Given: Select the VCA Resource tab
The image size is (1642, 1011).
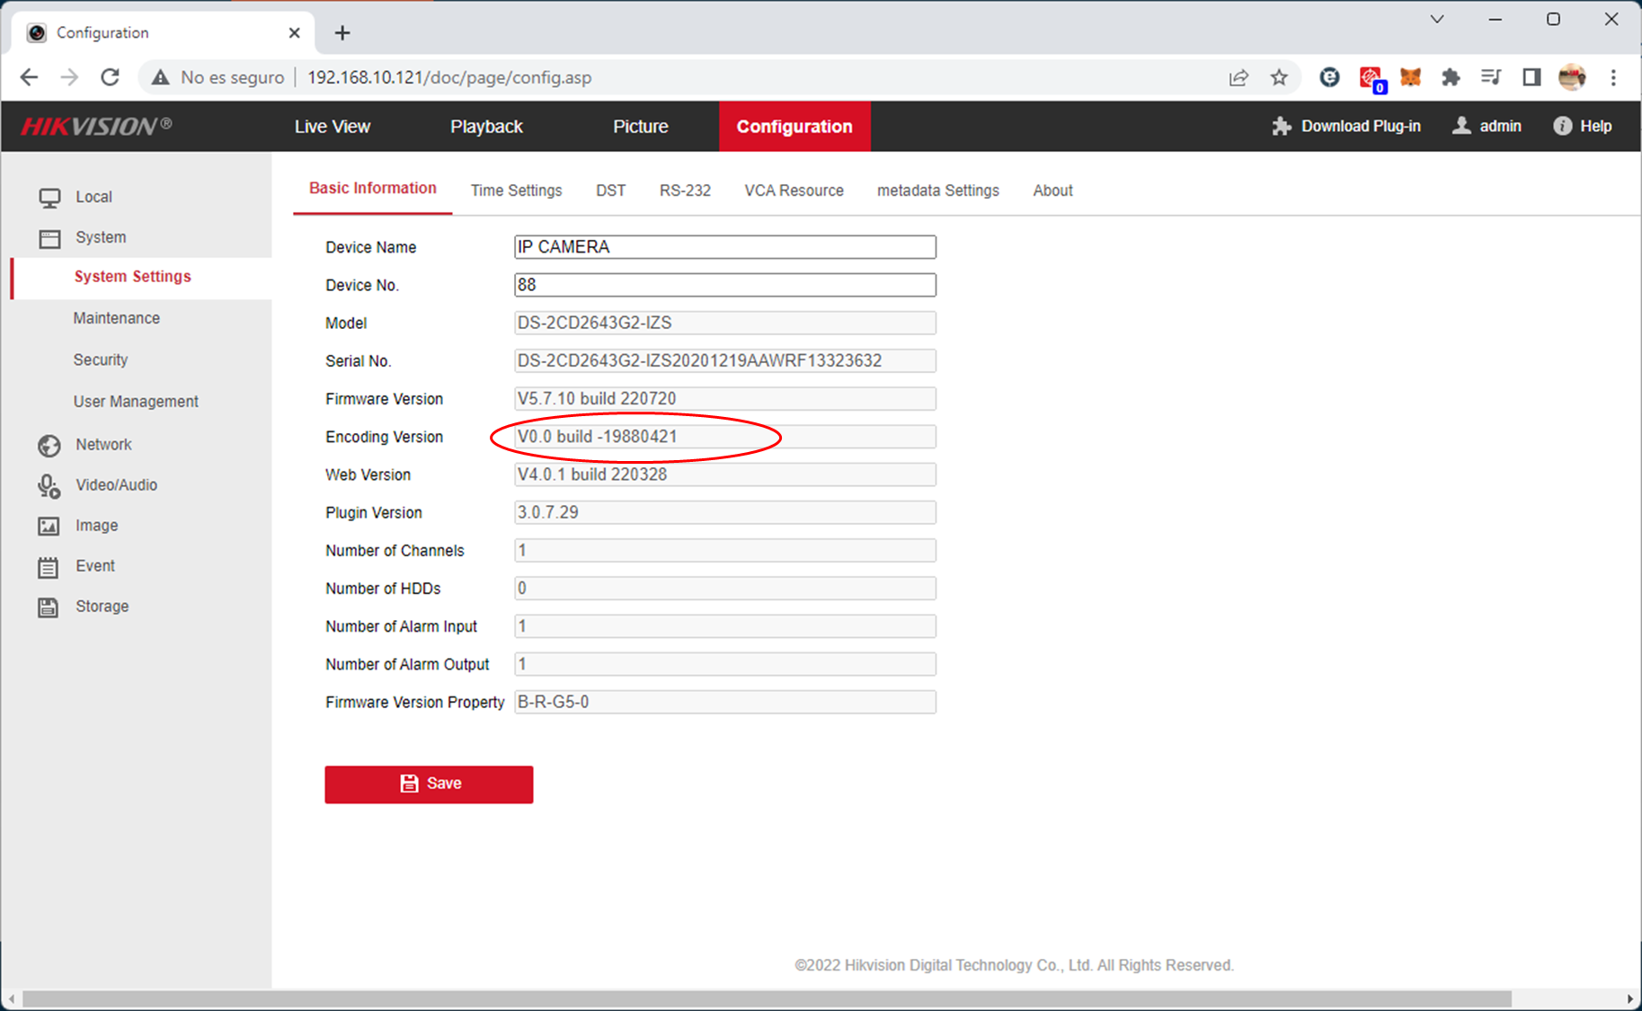Looking at the screenshot, I should (x=794, y=191).
